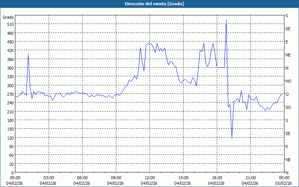The height and width of the screenshot is (187, 299).
Task: Select the Grado unit label above y-axis
Action: tap(8, 17)
